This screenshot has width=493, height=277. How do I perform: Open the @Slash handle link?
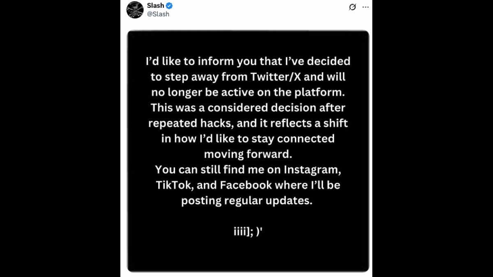pyautogui.click(x=158, y=14)
